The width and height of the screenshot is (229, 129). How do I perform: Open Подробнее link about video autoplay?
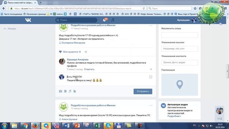pos(174,116)
